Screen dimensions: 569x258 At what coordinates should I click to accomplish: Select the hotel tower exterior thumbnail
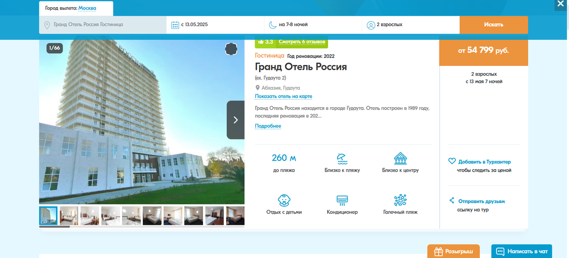click(x=48, y=216)
